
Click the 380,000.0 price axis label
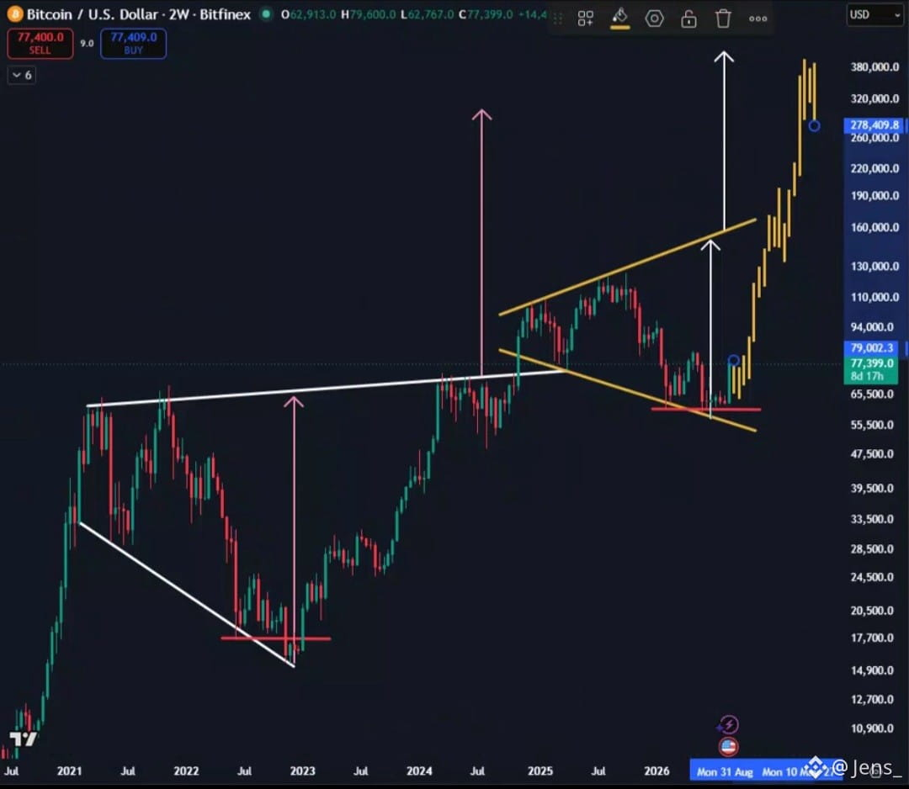(x=874, y=67)
